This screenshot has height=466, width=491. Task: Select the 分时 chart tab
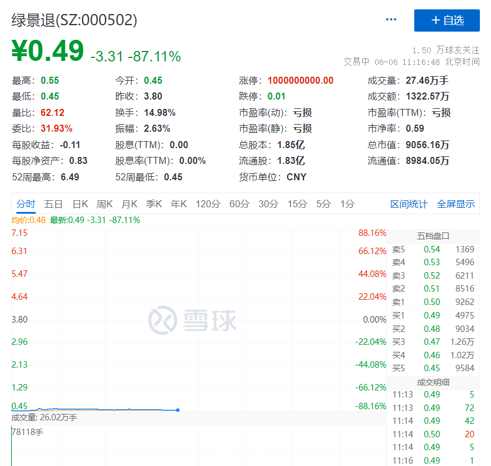(26, 204)
